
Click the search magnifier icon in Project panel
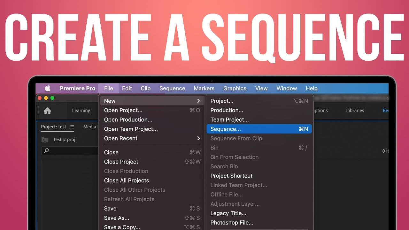click(47, 151)
